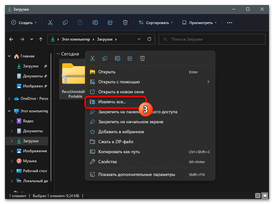Click the navigation pane scrollbar
The image size is (274, 204).
point(51,117)
